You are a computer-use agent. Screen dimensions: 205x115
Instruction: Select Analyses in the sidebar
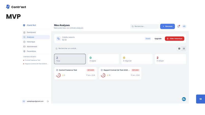(36, 37)
